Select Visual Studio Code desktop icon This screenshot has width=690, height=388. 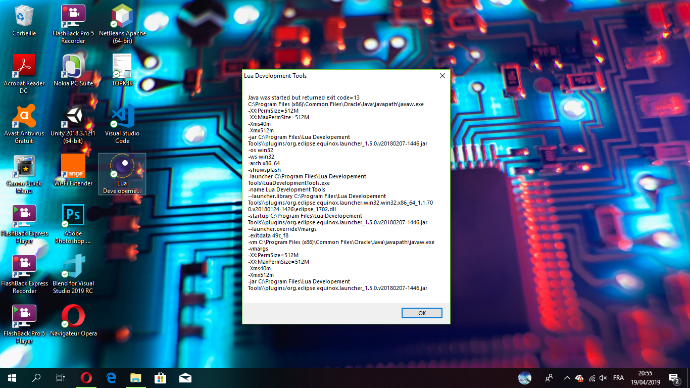coord(122,124)
